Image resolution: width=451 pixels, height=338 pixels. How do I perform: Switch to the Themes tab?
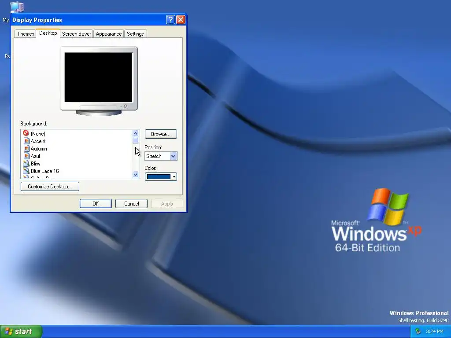(26, 33)
